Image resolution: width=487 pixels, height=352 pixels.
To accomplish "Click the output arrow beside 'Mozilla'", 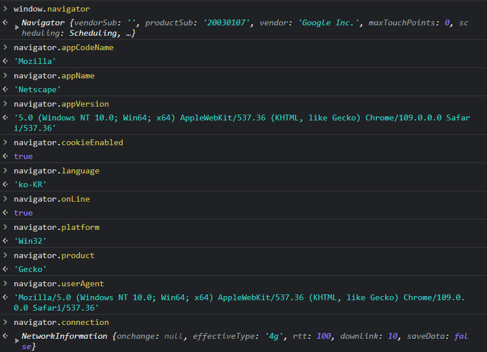I will (5, 61).
